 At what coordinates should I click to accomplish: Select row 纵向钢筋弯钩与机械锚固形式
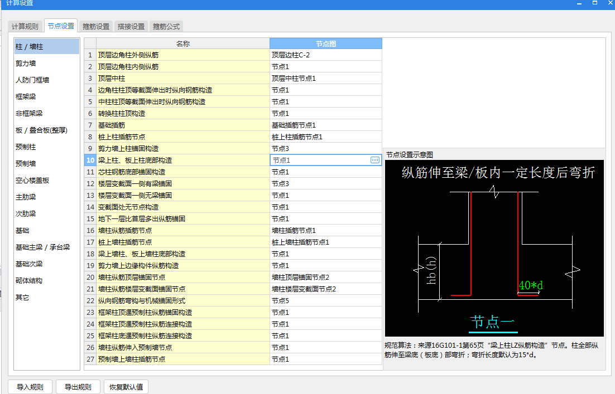click(x=183, y=301)
